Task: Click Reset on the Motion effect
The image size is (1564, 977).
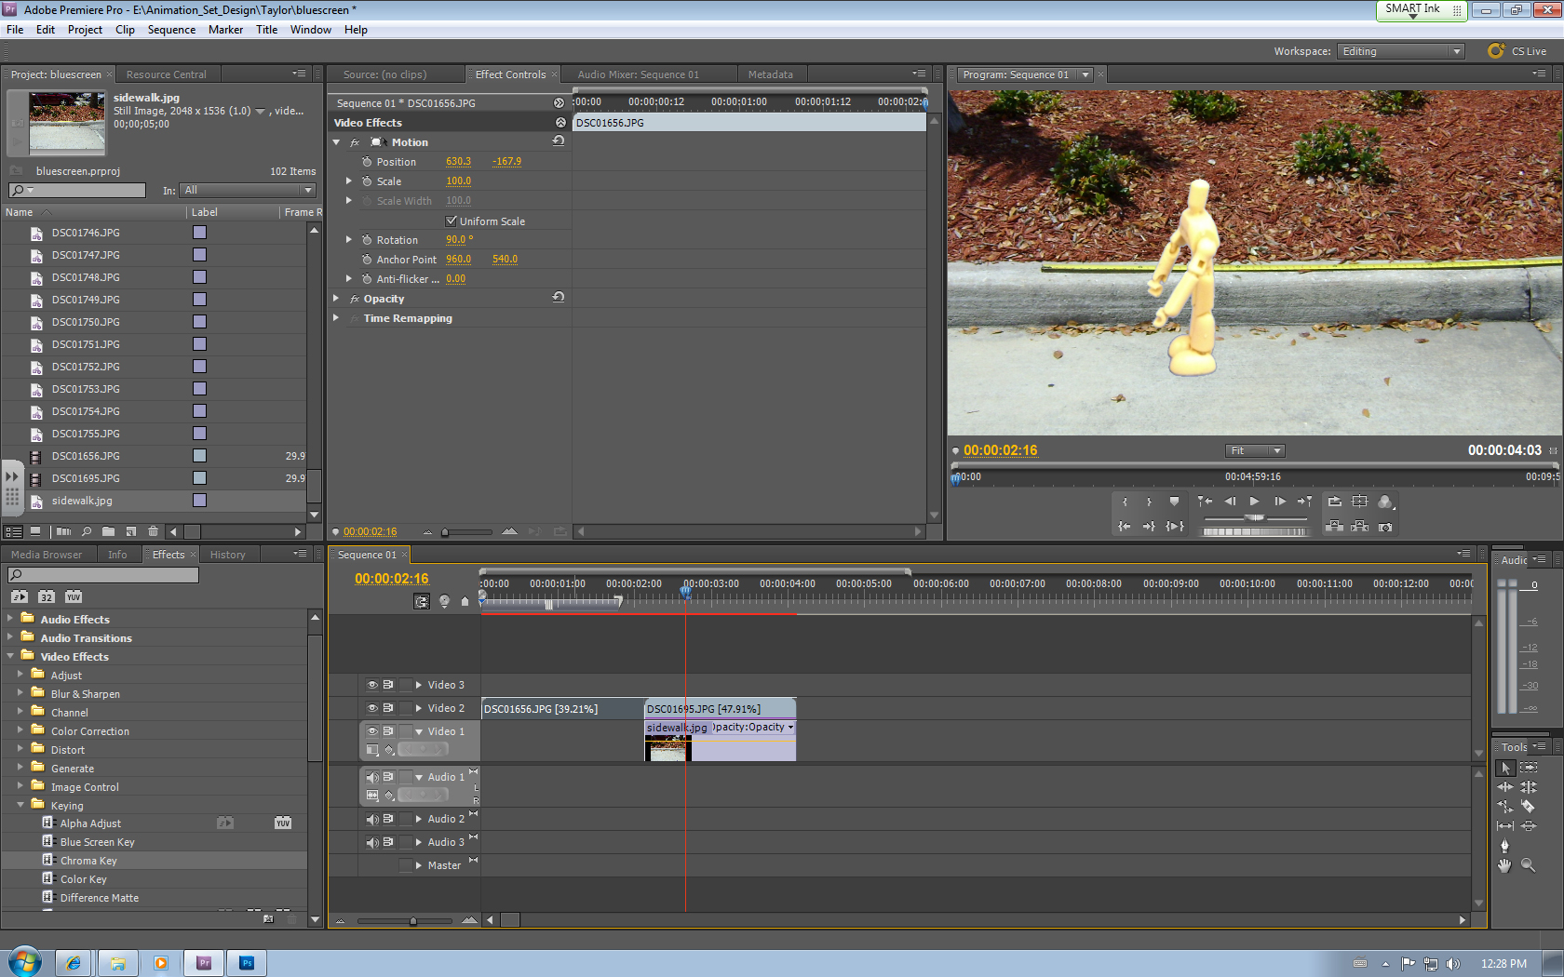Action: (557, 141)
